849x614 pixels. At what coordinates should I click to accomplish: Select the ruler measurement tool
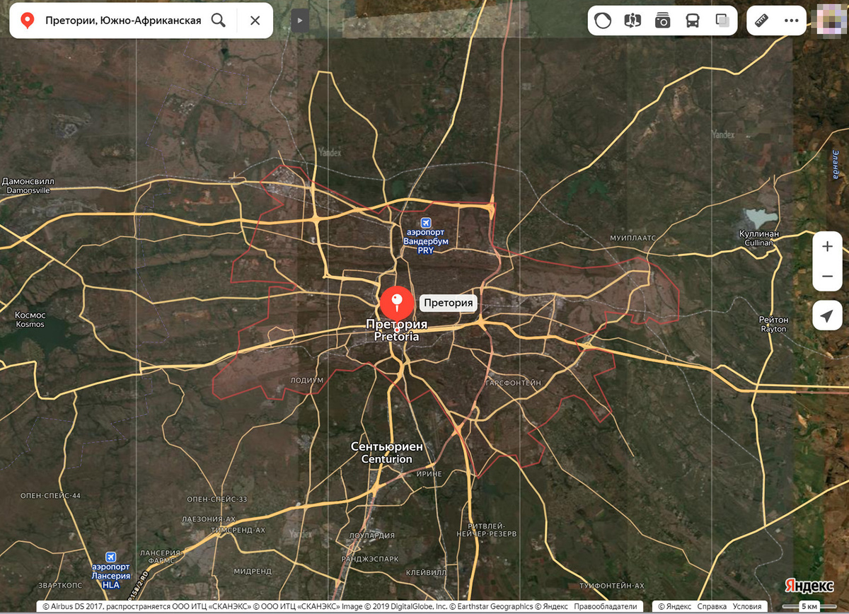tap(762, 21)
